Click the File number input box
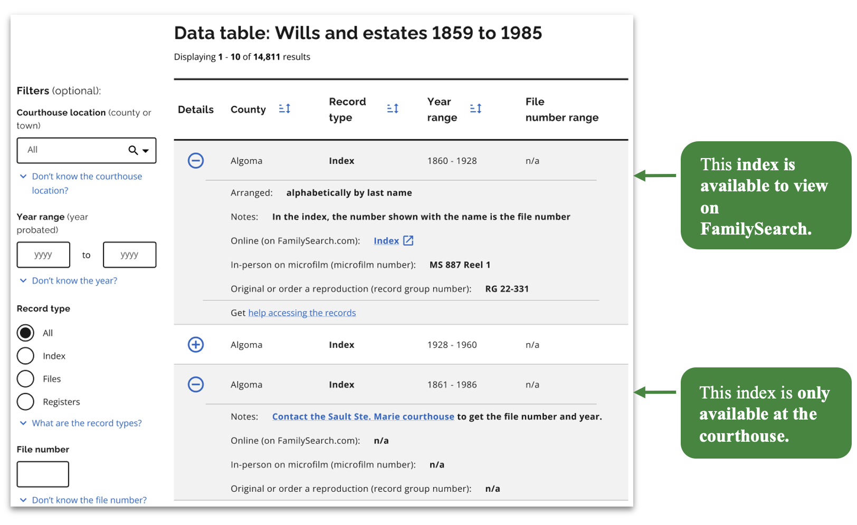Viewport: 857px width, 525px height. pyautogui.click(x=43, y=474)
